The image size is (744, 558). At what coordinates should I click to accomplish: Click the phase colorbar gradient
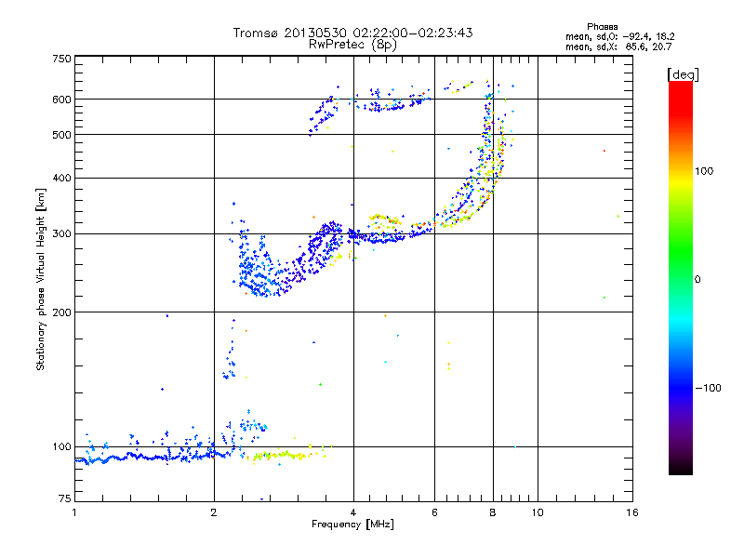click(681, 278)
